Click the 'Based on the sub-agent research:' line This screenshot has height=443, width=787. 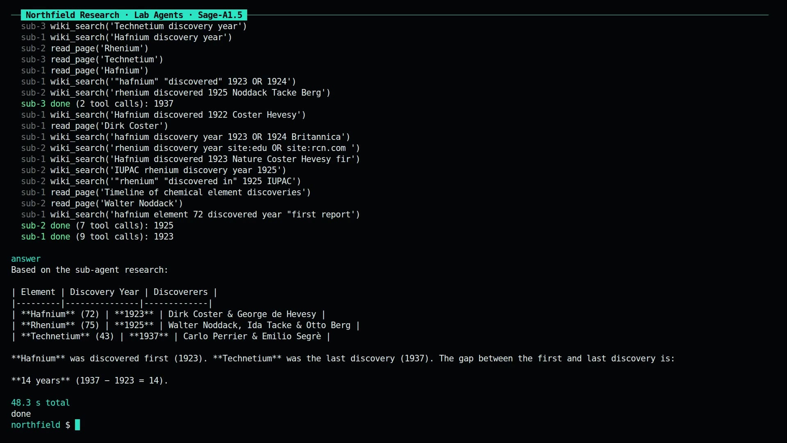click(x=90, y=270)
